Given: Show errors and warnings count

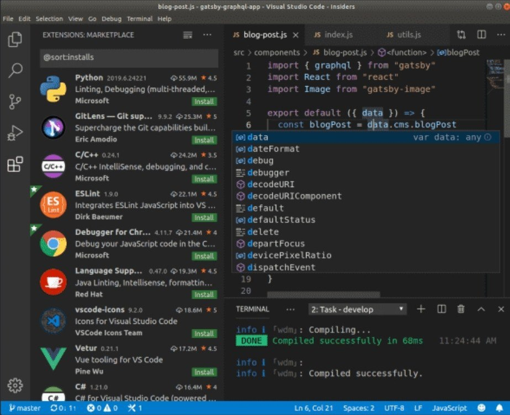Looking at the screenshot, I should 102,408.
